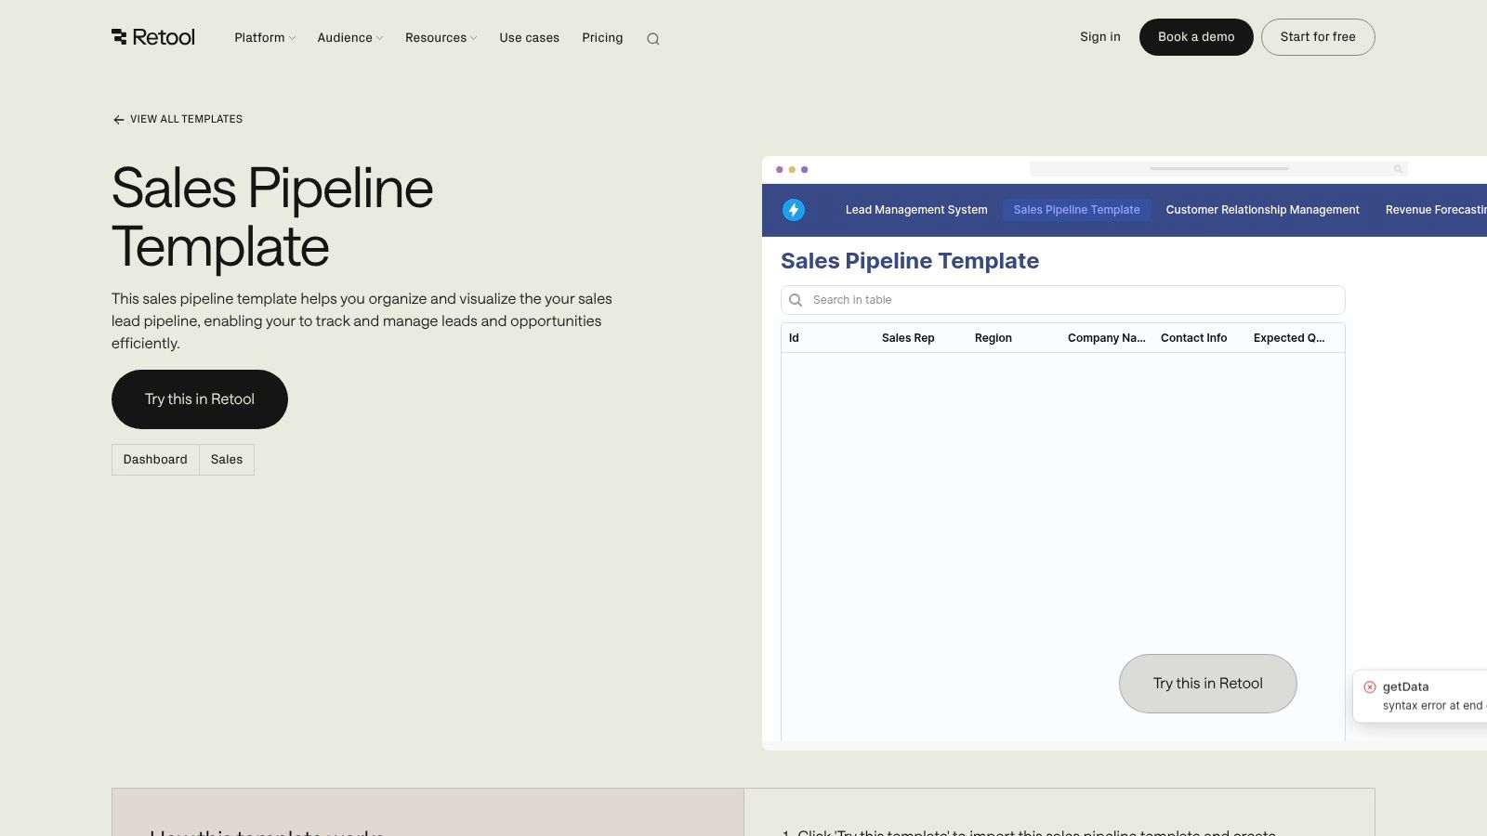Viewport: 1487px width, 836px height.
Task: Click the gray Try this in Retool button
Action: 1208,684
